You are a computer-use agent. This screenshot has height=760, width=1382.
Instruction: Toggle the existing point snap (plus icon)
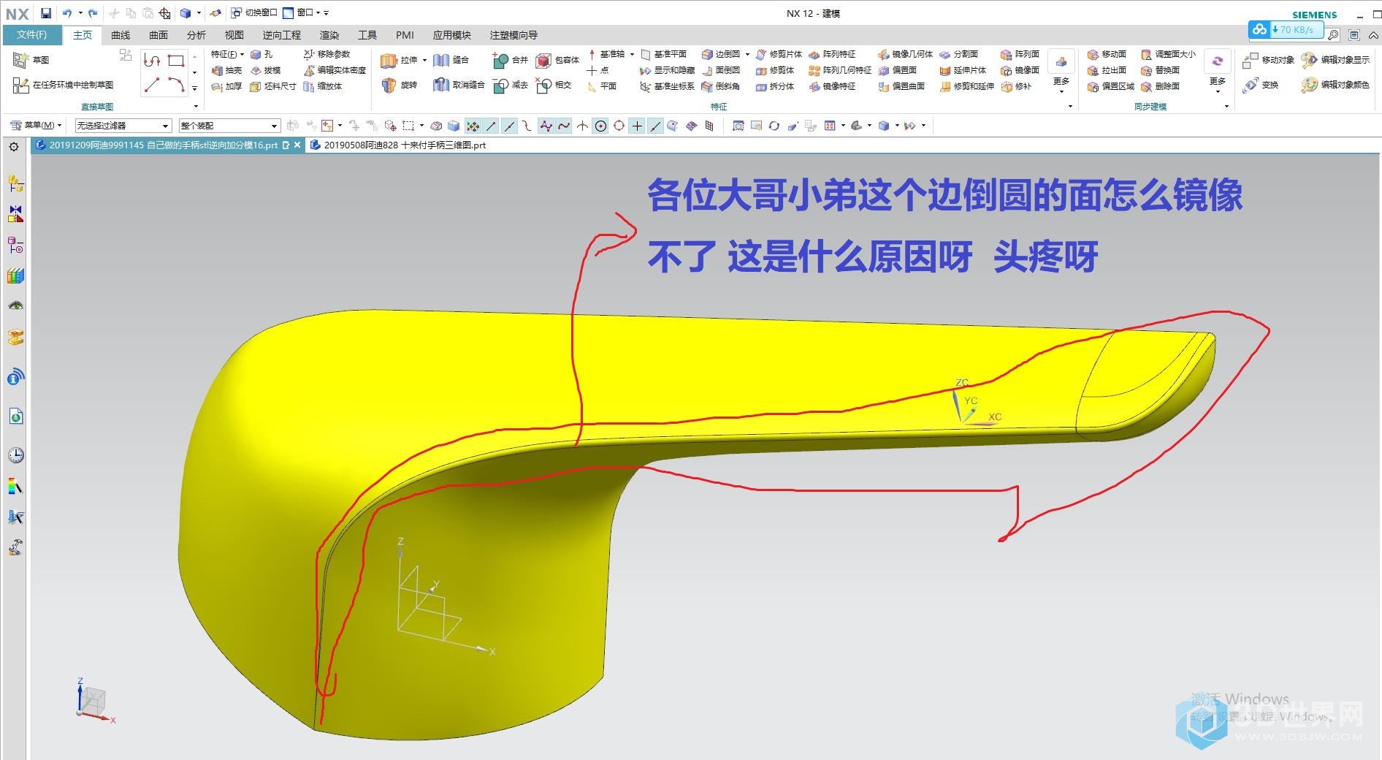(x=637, y=126)
